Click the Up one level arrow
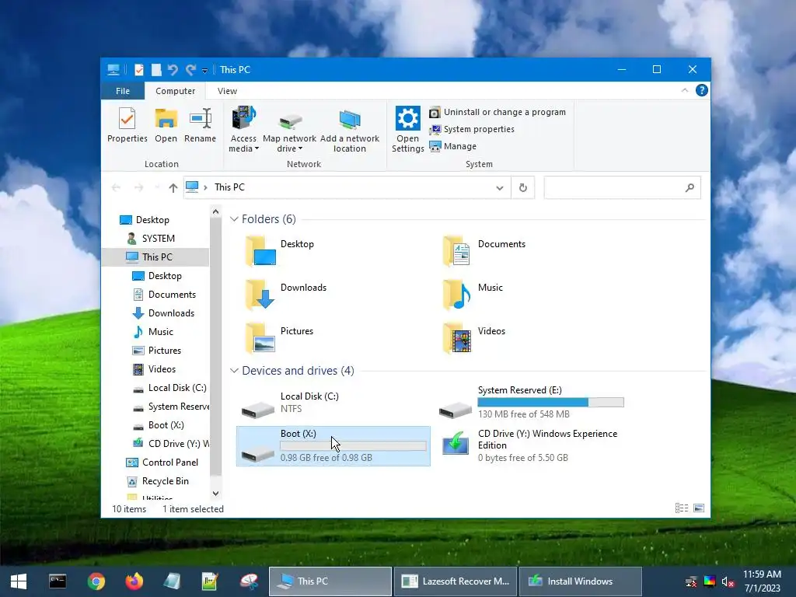The image size is (796, 597). pyautogui.click(x=173, y=188)
